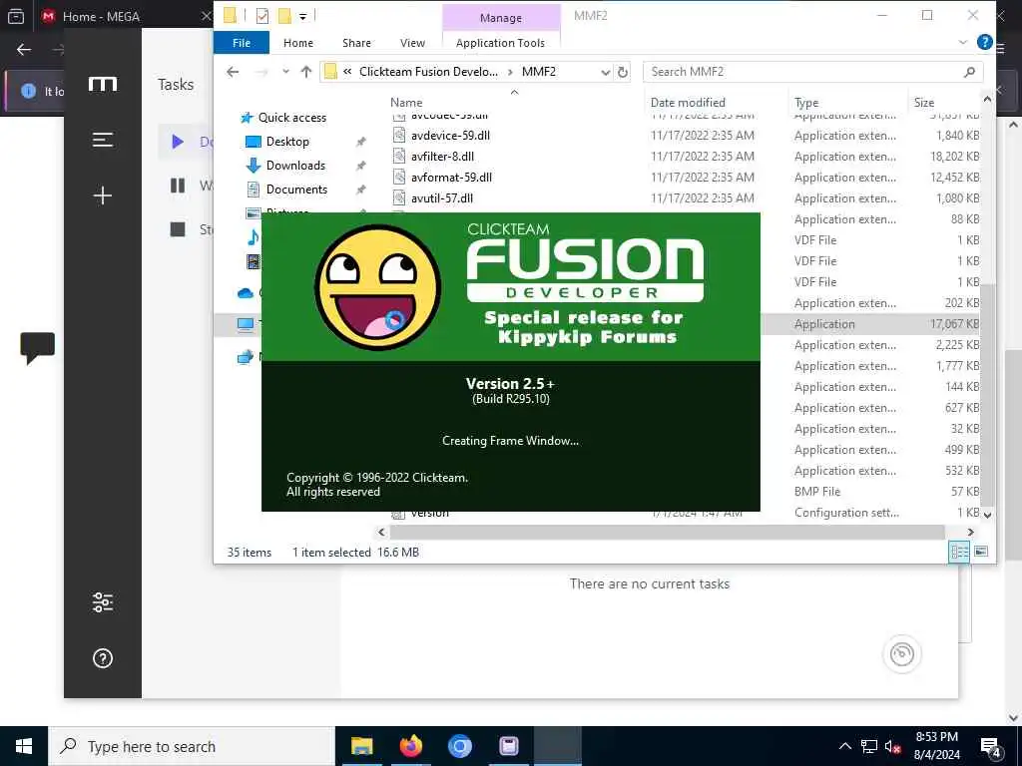
Task: Switch to the Home - MEGA browser tab
Action: coord(124,16)
